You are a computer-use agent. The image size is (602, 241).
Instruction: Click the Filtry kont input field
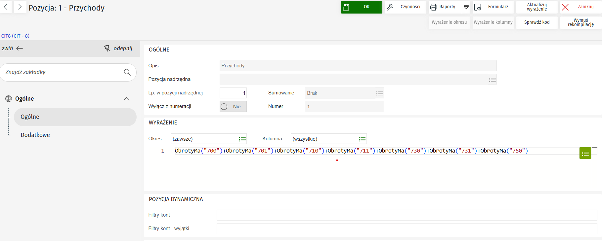tap(407, 215)
